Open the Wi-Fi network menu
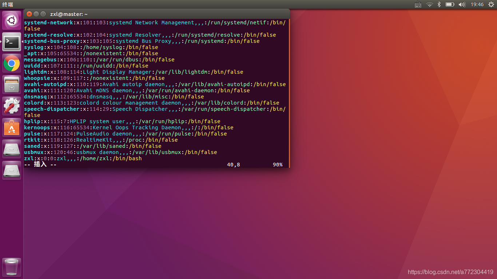Screen dimensions: 497x279 point(429,5)
